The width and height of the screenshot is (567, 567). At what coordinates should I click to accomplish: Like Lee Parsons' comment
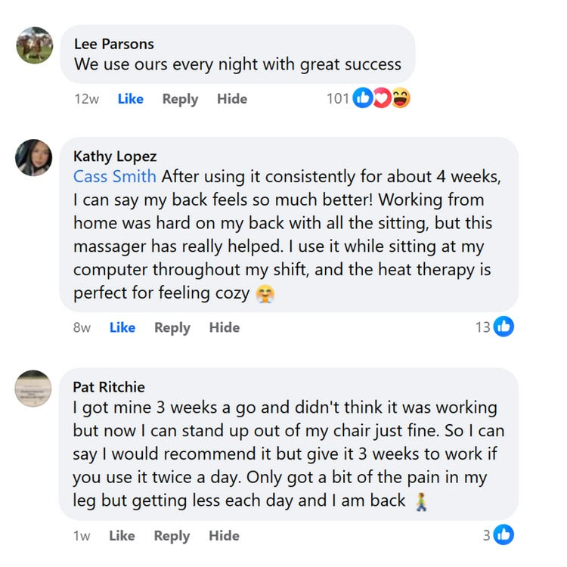click(130, 99)
